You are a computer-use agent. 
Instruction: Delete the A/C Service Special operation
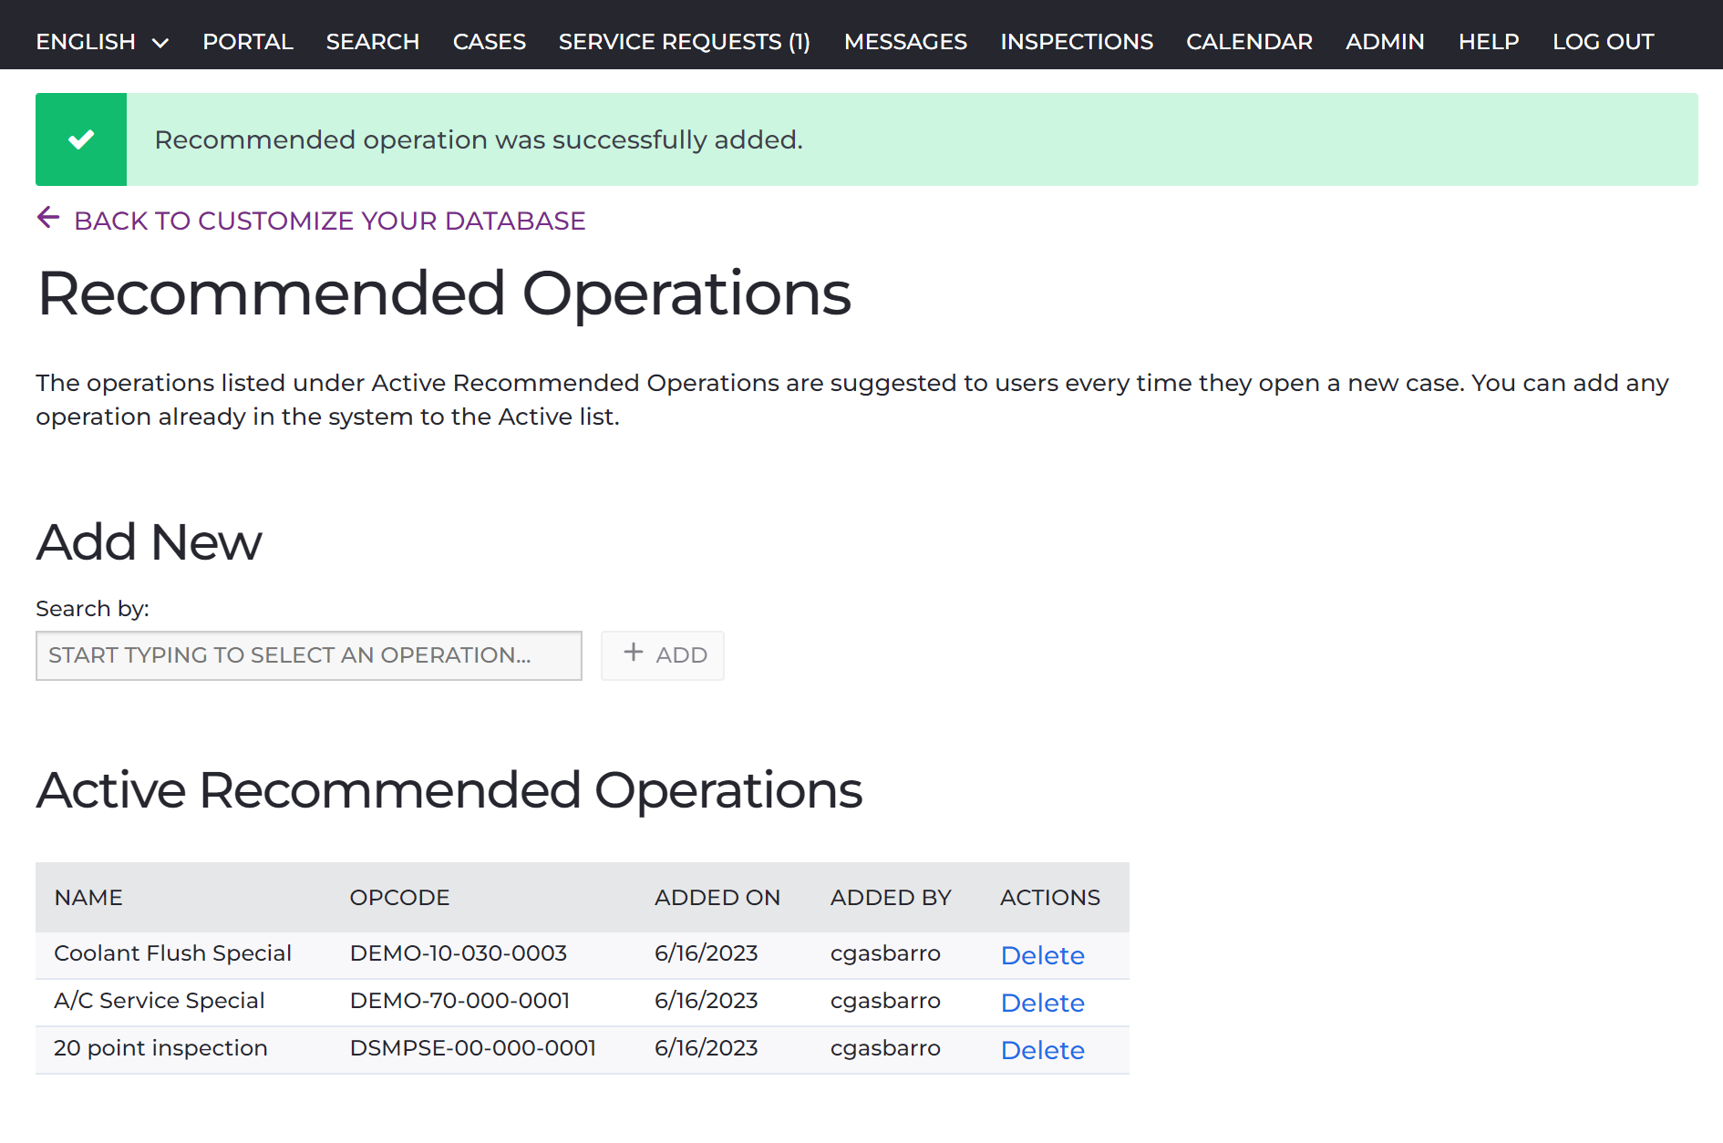pos(1042,1003)
